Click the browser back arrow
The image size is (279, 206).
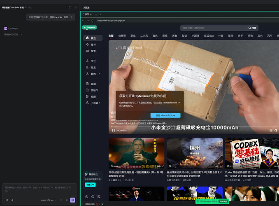click(83, 21)
